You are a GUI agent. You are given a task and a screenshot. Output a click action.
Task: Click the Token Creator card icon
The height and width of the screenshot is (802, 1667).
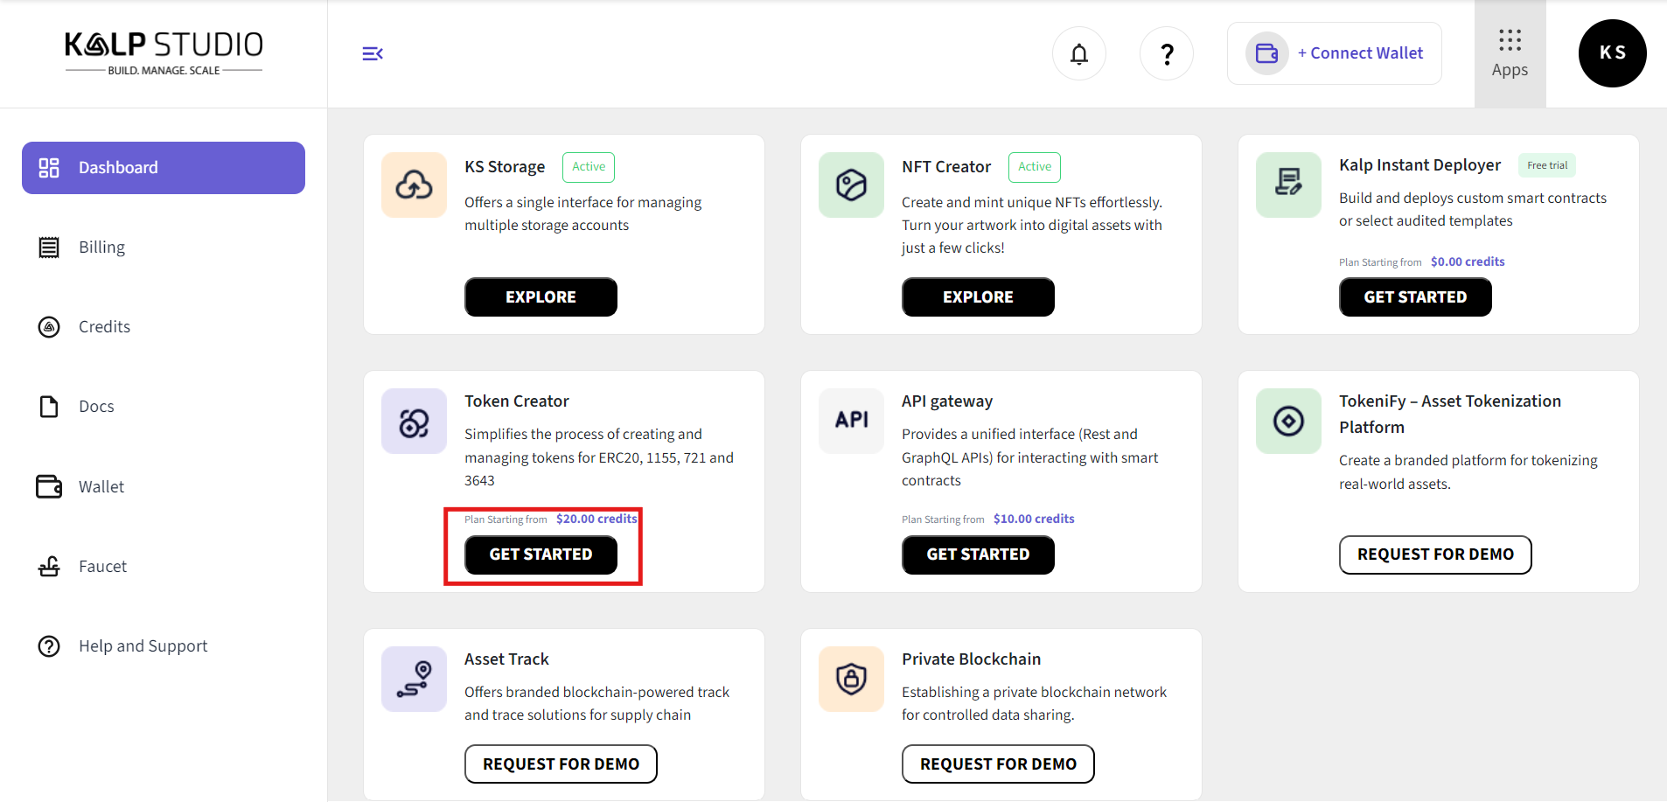414,422
